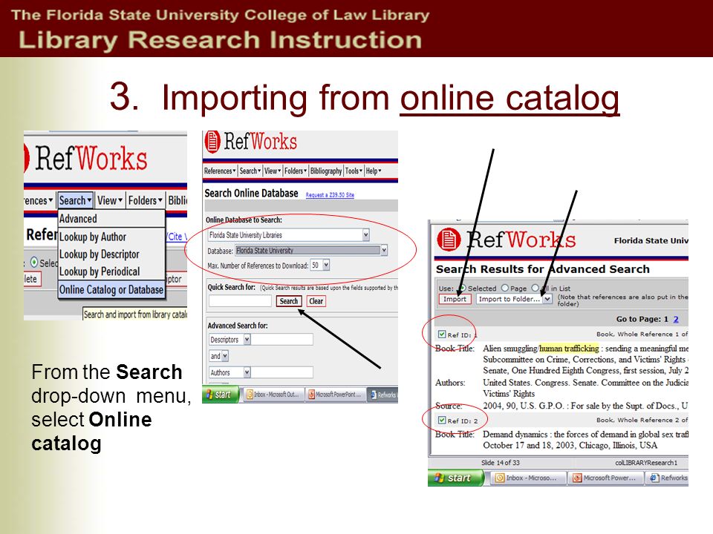Open Help menu on Search Online Database page
The image size is (713, 534).
[x=374, y=171]
